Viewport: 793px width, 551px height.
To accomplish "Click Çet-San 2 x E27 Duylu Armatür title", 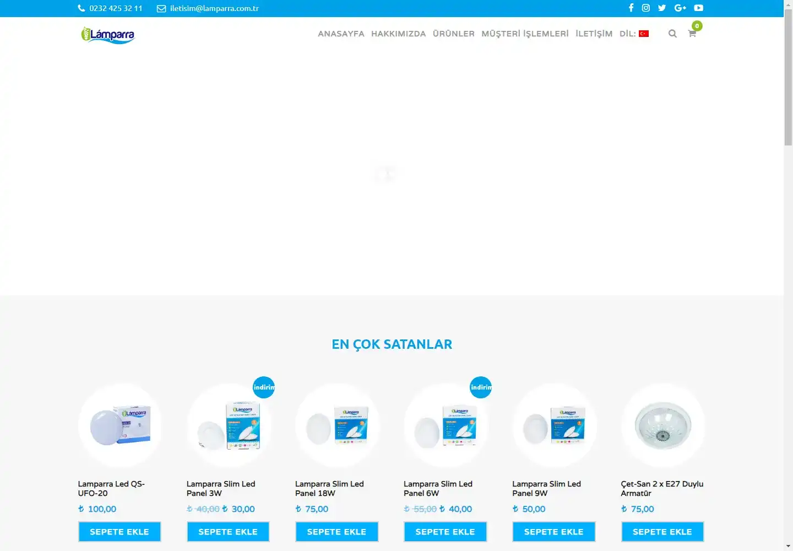I will coord(662,489).
